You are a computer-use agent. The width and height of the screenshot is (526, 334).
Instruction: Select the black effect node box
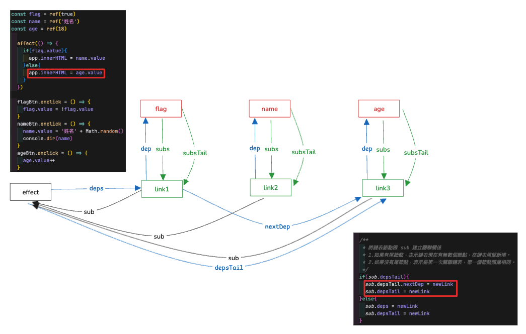[x=31, y=192]
